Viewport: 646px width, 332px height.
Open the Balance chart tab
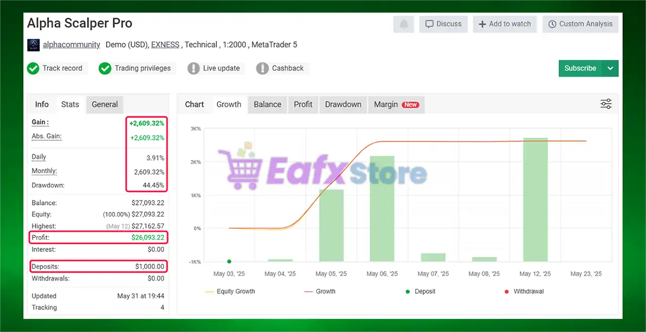click(267, 104)
